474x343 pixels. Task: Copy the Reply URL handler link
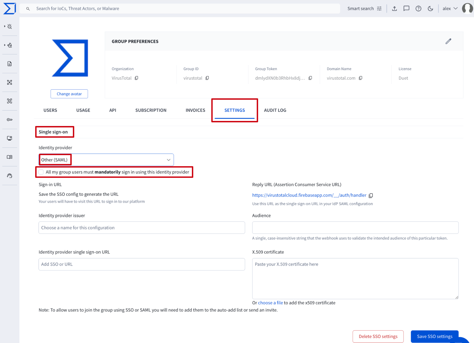(x=371, y=195)
